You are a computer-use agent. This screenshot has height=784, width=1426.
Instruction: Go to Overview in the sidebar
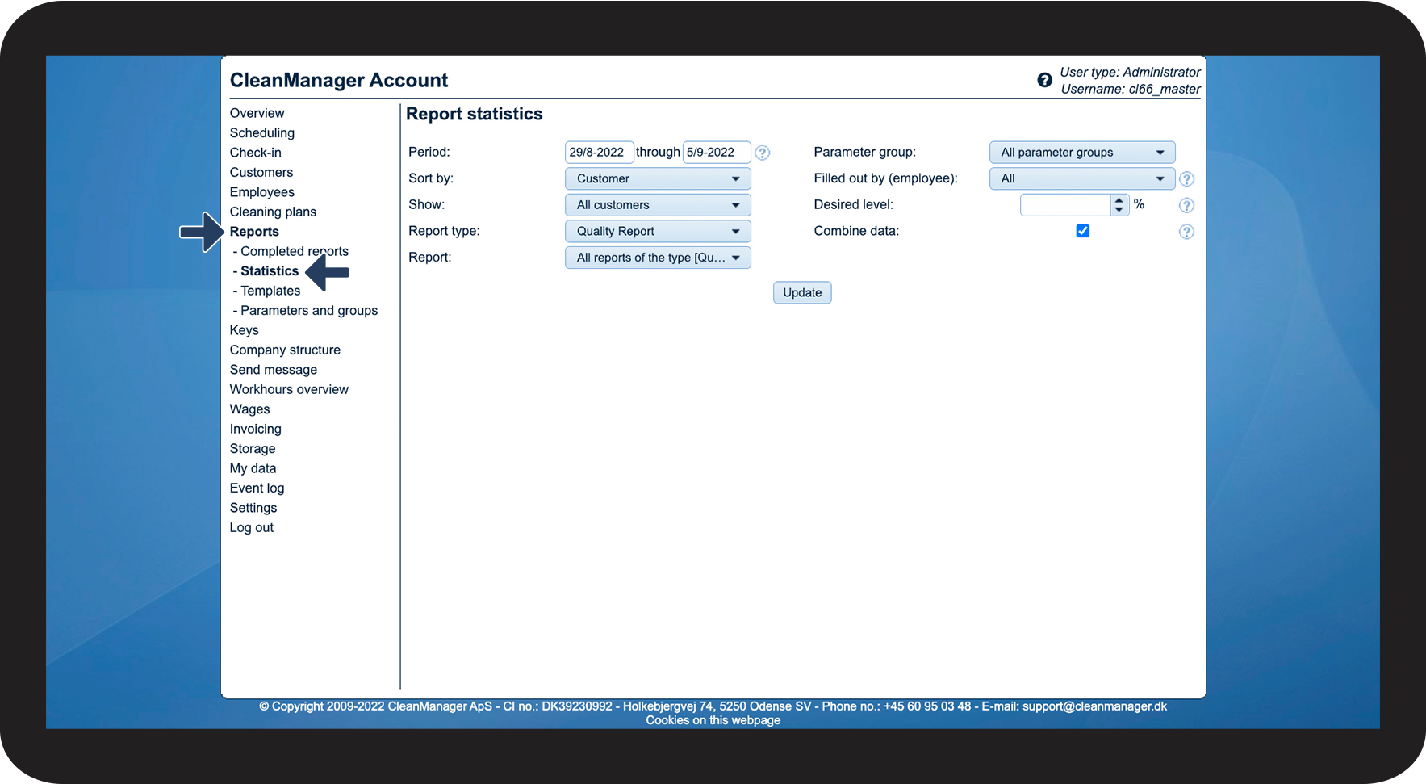tap(257, 113)
